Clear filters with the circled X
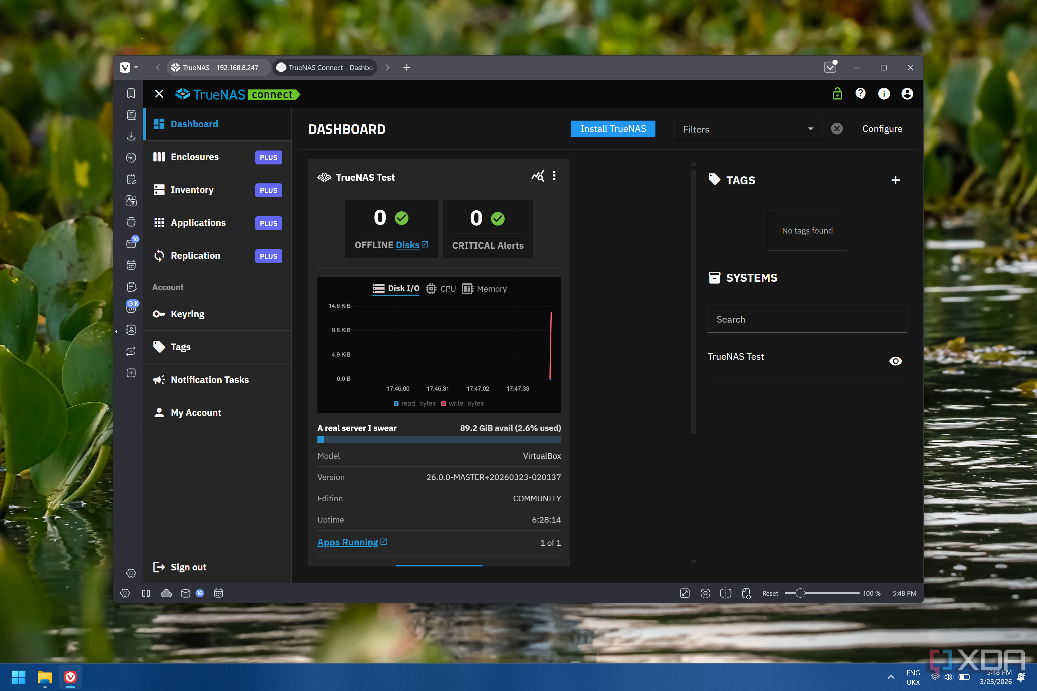This screenshot has height=691, width=1037. tap(836, 129)
